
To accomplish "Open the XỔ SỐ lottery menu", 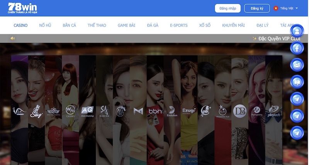I will click(205, 25).
